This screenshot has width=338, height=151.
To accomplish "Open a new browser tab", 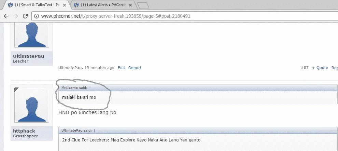I will [x=143, y=5].
